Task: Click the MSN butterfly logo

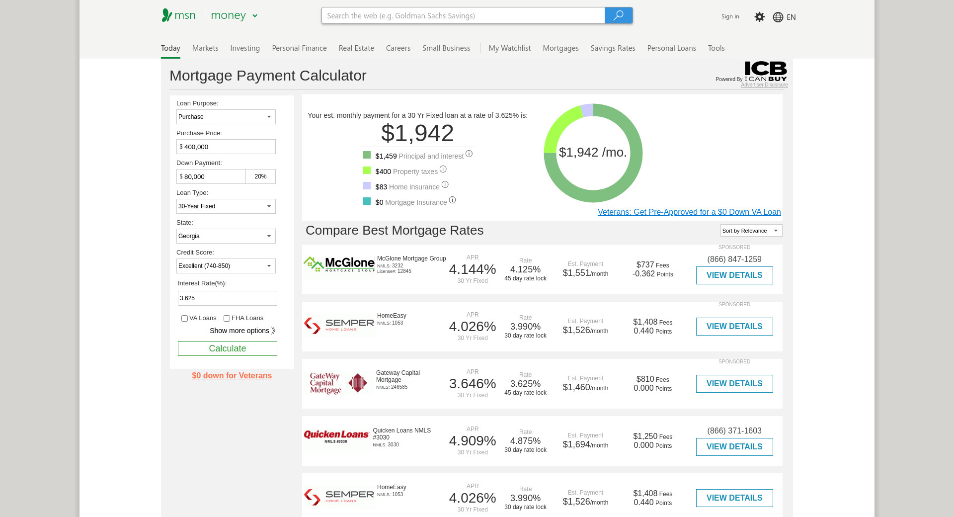Action: pyautogui.click(x=167, y=15)
